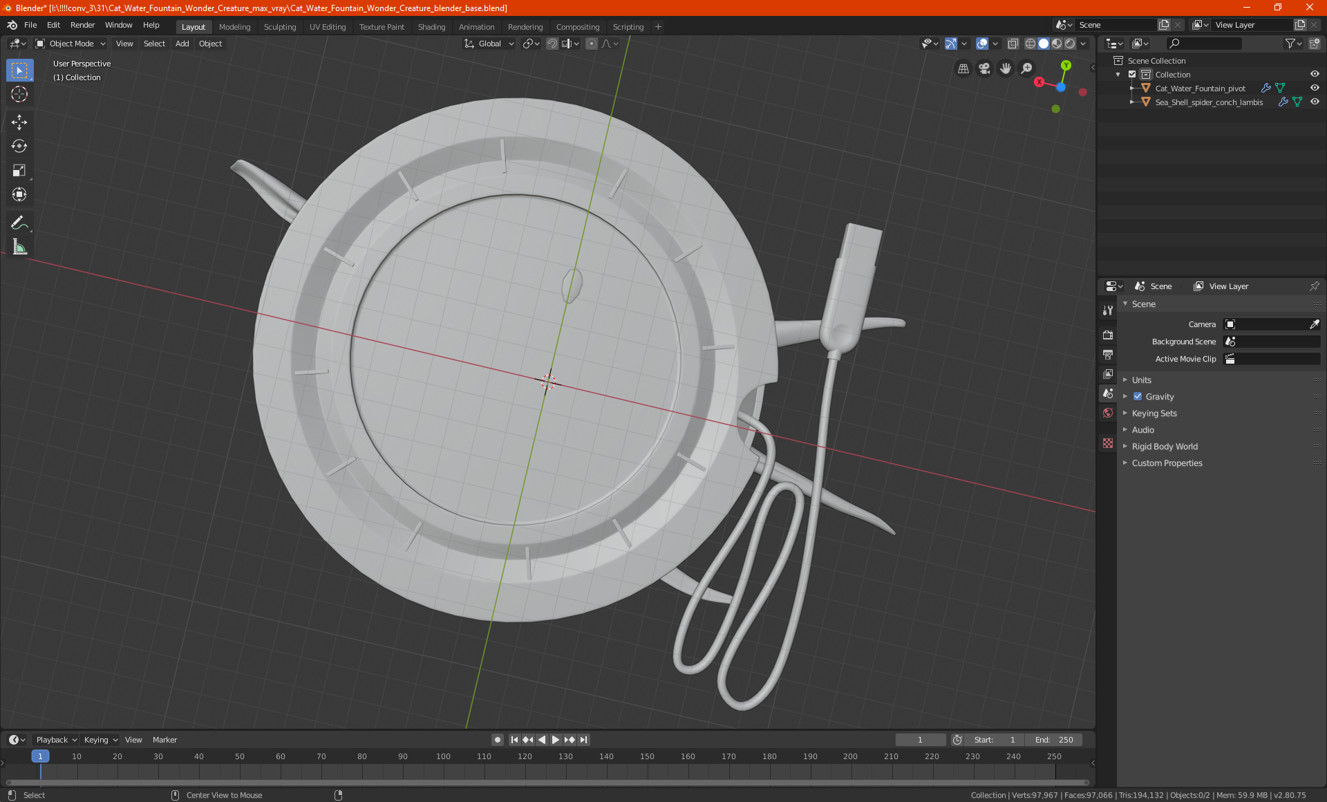The image size is (1327, 802).
Task: Activate the Rotate tool
Action: (x=19, y=147)
